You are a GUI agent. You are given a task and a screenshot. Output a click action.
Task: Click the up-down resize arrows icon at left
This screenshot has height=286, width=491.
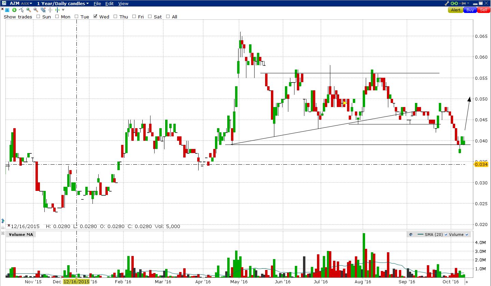(3, 221)
